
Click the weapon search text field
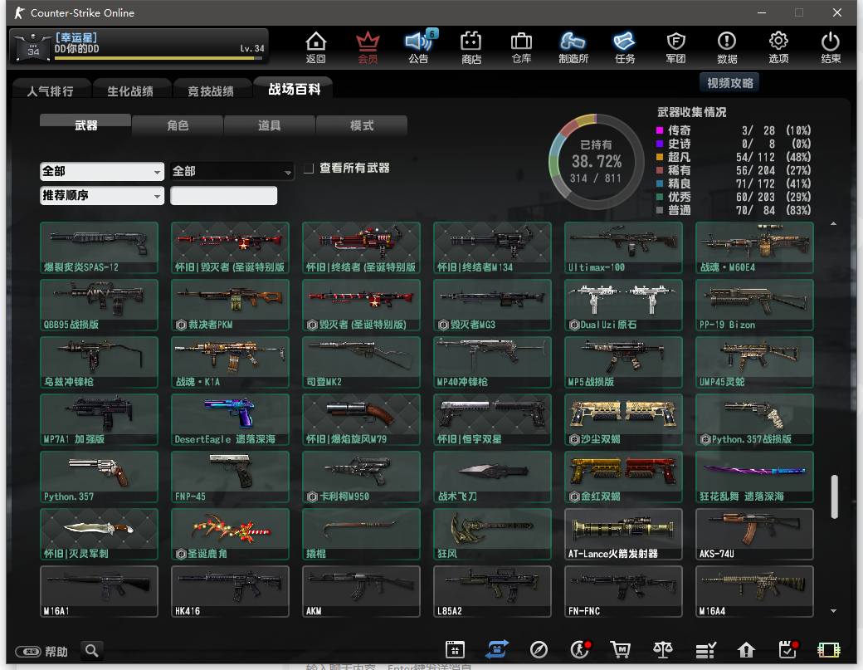pos(223,195)
